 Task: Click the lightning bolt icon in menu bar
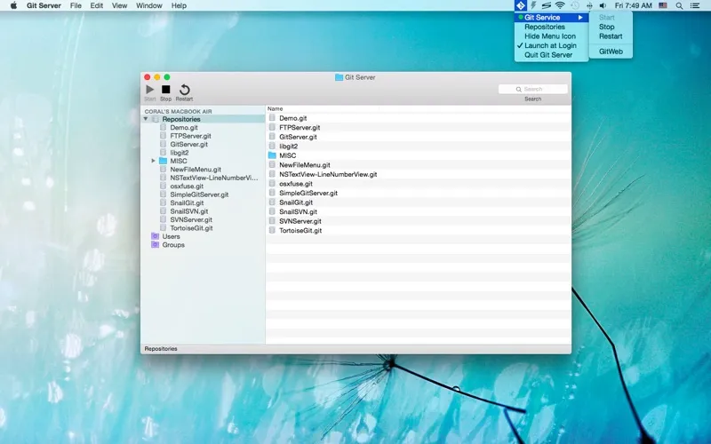534,5
